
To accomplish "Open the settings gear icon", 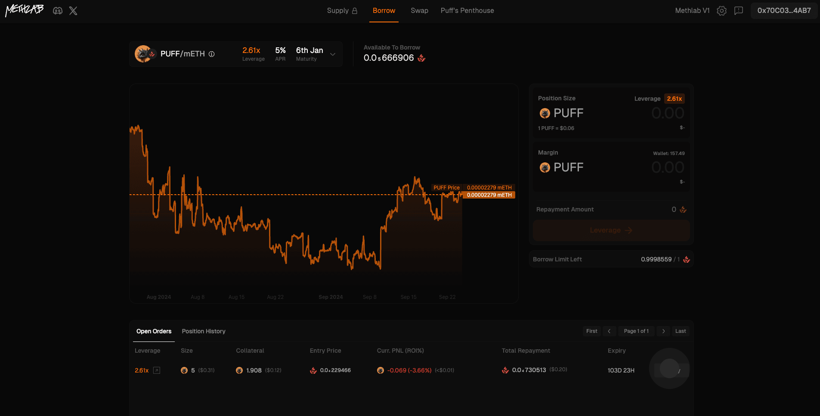I will [721, 11].
